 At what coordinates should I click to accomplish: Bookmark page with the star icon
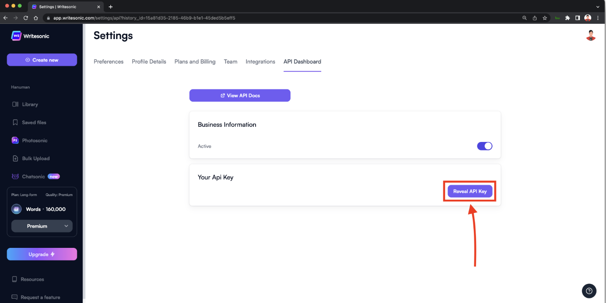[x=545, y=18]
